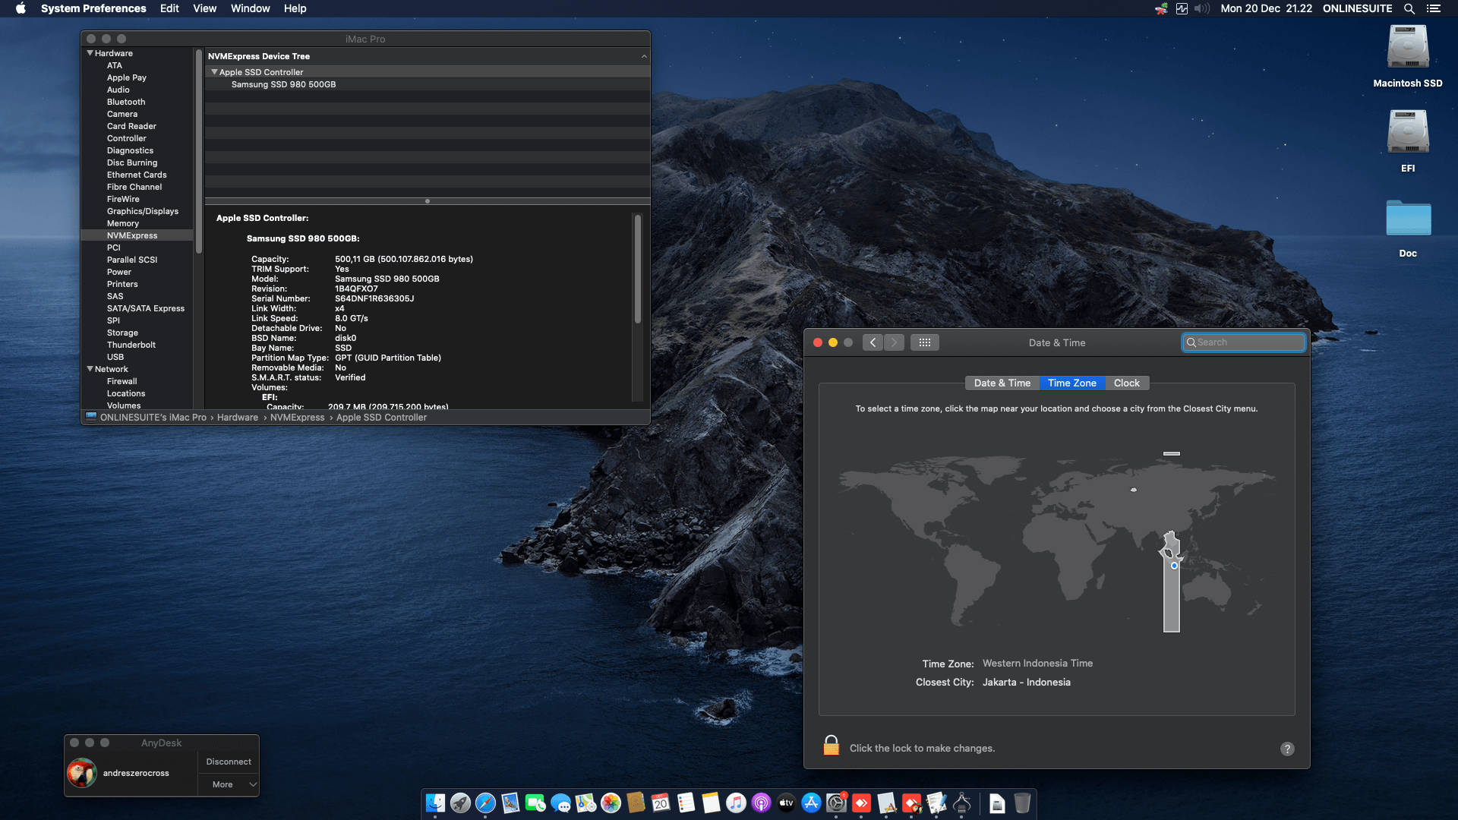
Task: Open help for Date & Time
Action: tap(1287, 749)
